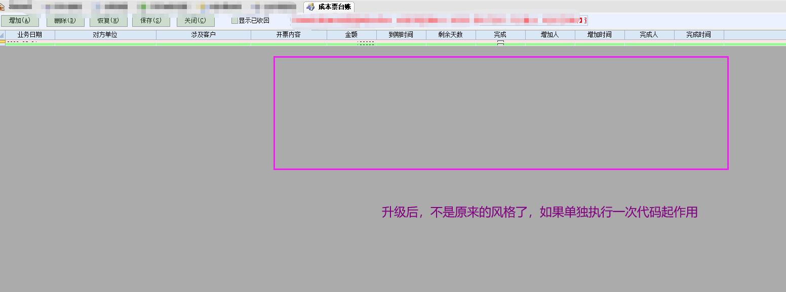Select the 成本票台账 tab
This screenshot has width=786, height=292.
(334, 7)
